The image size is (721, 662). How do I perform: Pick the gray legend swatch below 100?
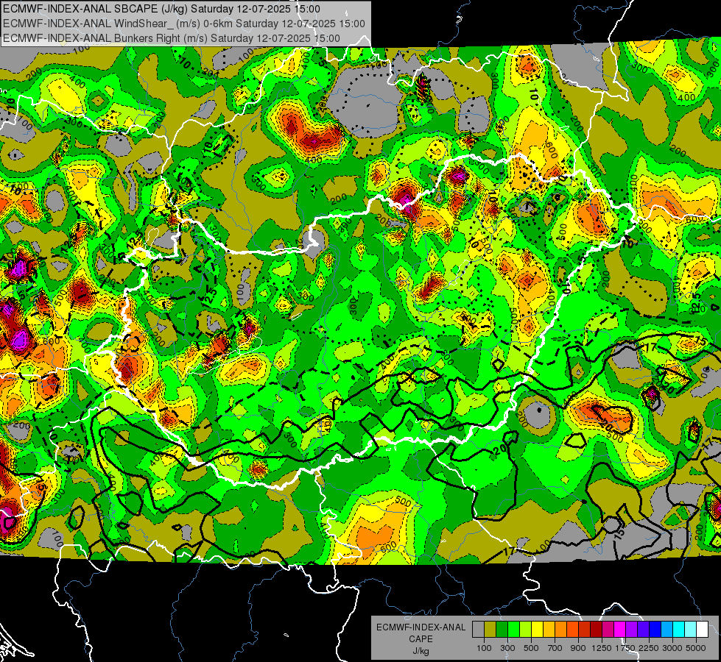click(x=478, y=629)
